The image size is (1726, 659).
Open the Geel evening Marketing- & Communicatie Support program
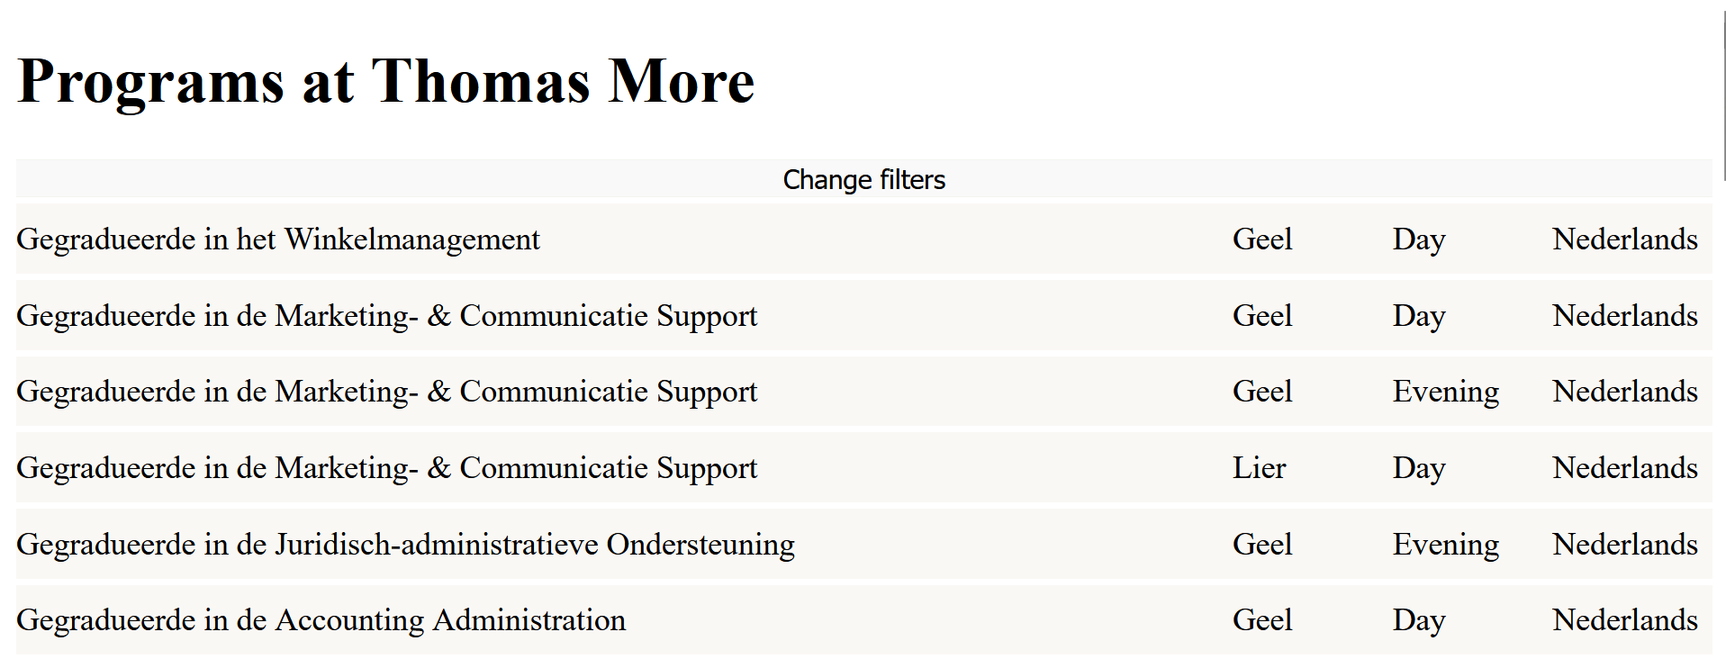pos(386,392)
